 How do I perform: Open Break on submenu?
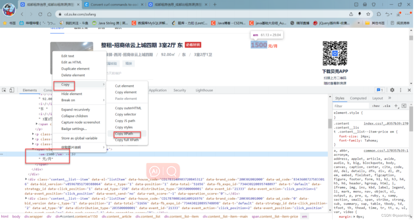coord(79,100)
